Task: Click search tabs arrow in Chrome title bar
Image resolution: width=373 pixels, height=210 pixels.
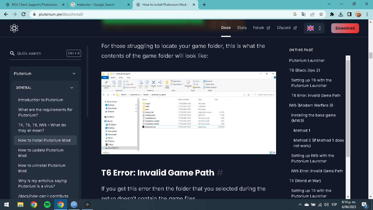Action: pyautogui.click(x=329, y=4)
